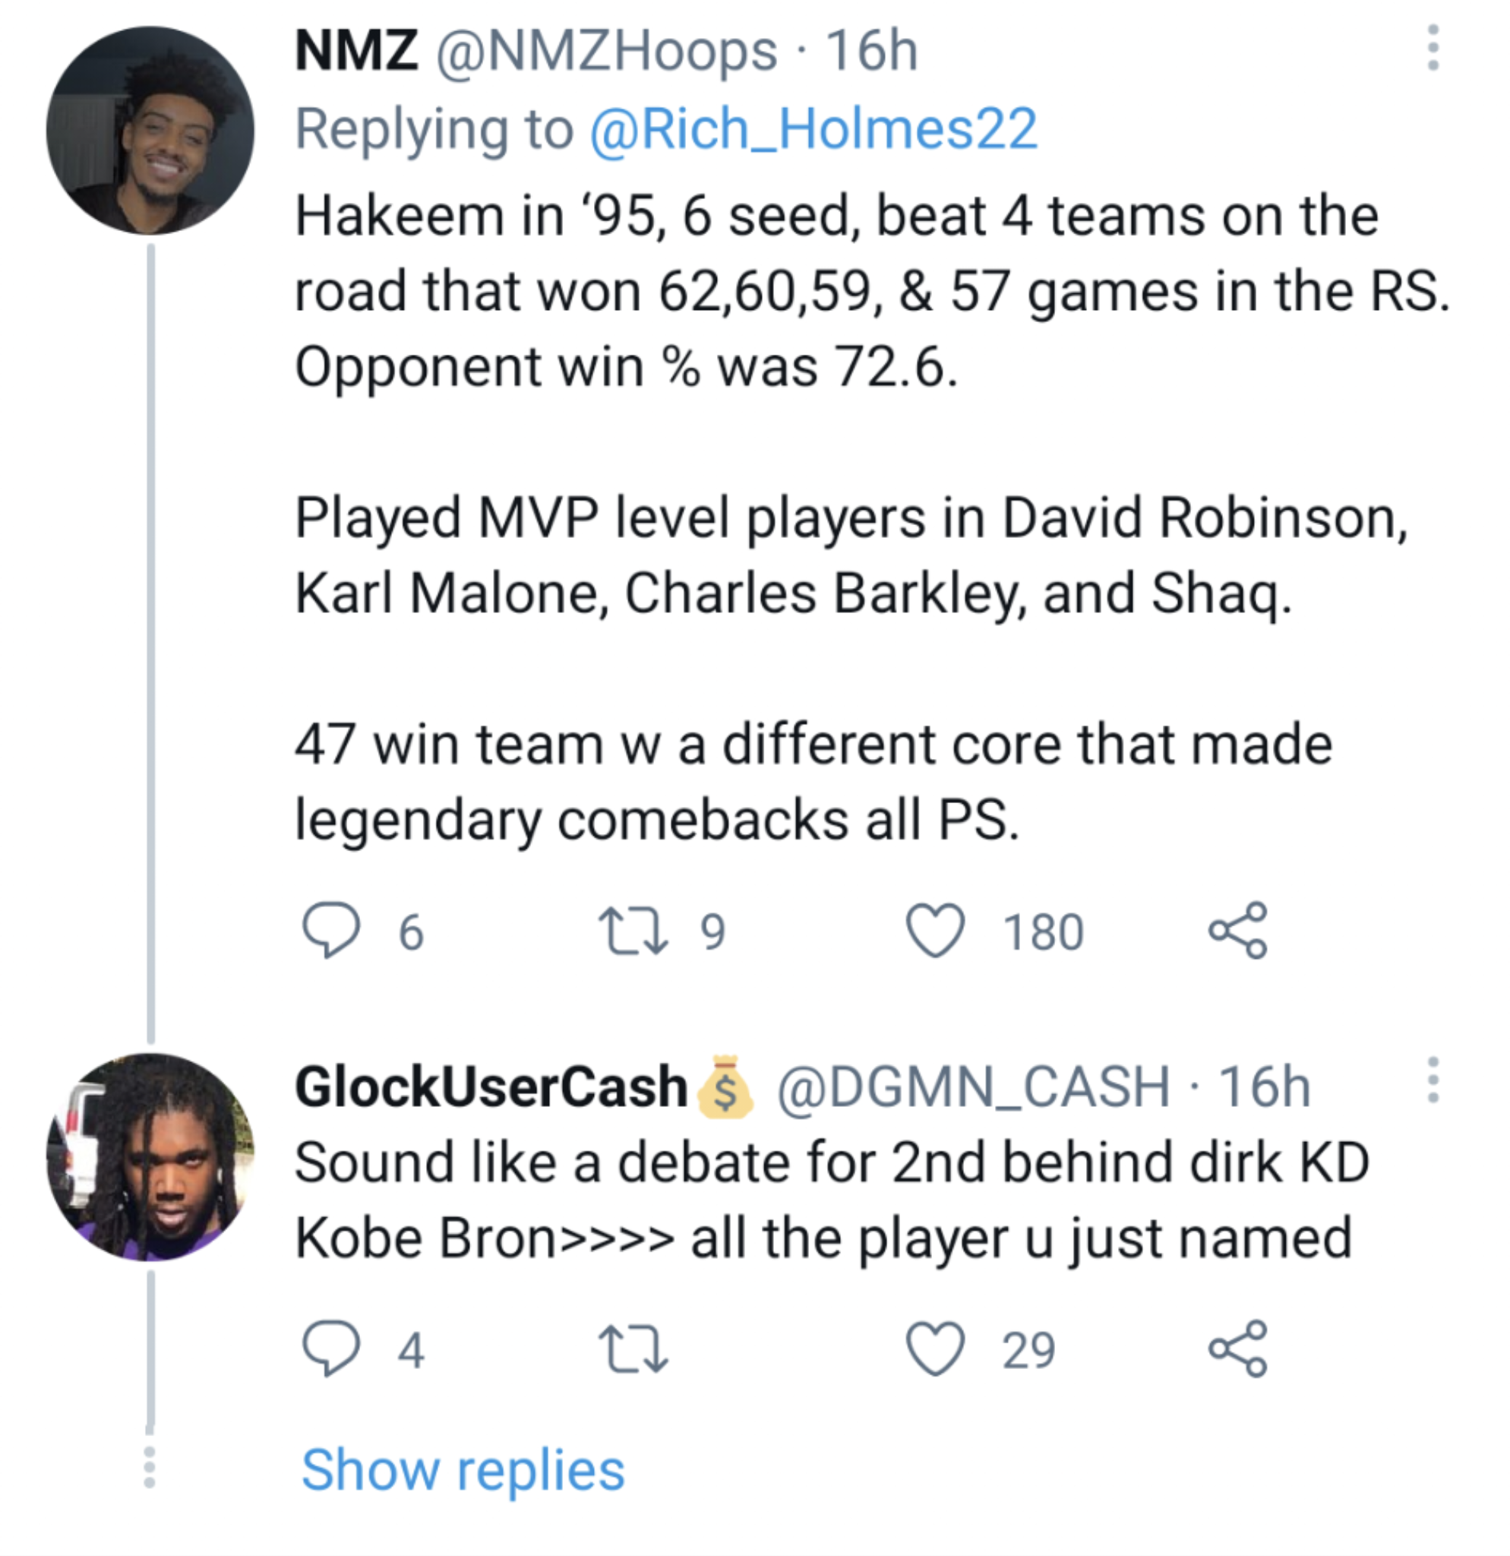
Task: Click the thread's three-dot continuation indicator
Action: [x=149, y=1467]
